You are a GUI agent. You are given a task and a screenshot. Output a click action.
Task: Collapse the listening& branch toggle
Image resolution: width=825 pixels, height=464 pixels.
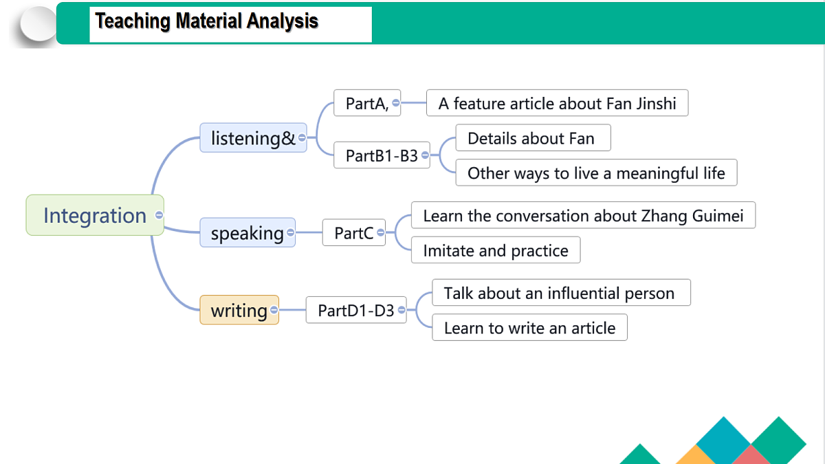[302, 137]
